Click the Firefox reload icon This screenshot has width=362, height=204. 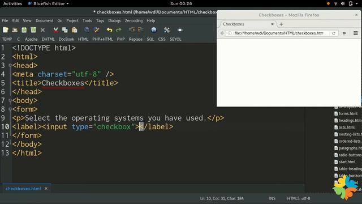334,33
